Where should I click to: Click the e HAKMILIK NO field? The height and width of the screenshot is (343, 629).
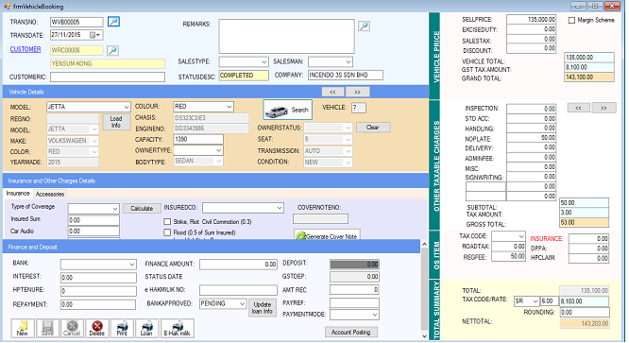(238, 290)
